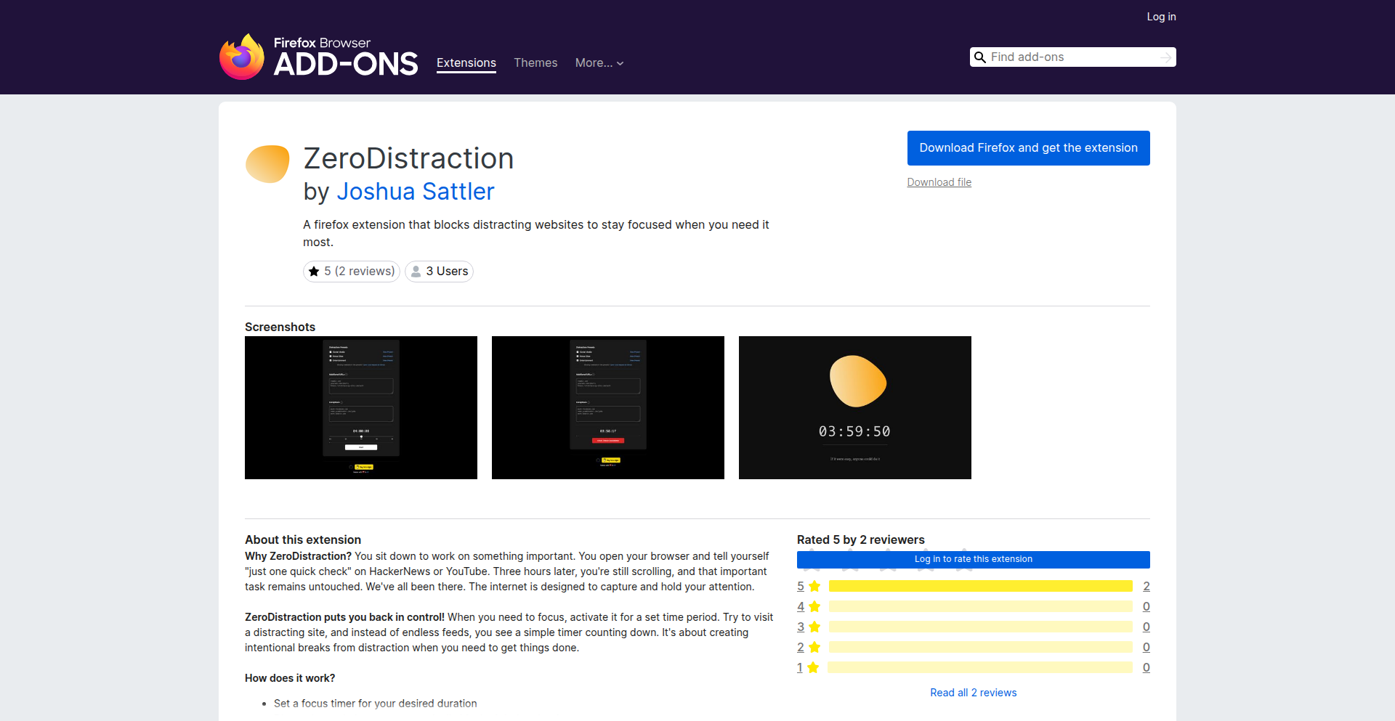Click Log in to rate this extension
The image size is (1395, 721).
coord(974,559)
